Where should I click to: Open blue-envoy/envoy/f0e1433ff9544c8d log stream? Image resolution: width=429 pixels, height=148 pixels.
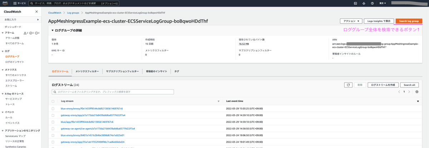pos(92,109)
